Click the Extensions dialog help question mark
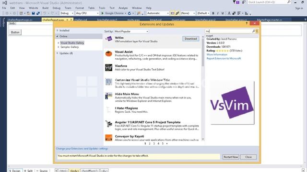Image resolution: width=307 pixels, height=172 pixels. pyautogui.click(x=247, y=23)
